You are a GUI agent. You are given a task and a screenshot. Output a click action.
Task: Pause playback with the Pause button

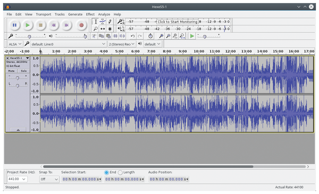[15, 25]
